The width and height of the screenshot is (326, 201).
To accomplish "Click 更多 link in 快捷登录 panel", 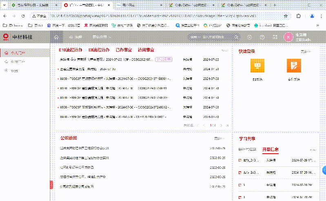I will point(306,51).
